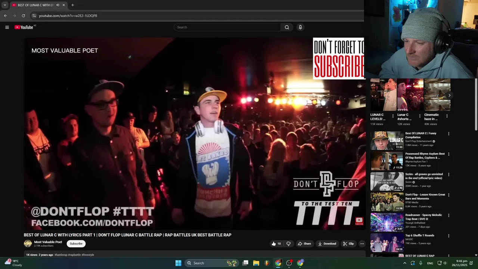478x269 pixels.
Task: Share this video
Action: [x=304, y=244]
